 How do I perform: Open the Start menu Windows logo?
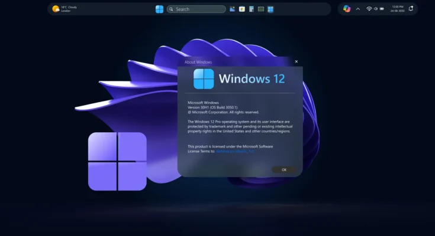pos(160,9)
